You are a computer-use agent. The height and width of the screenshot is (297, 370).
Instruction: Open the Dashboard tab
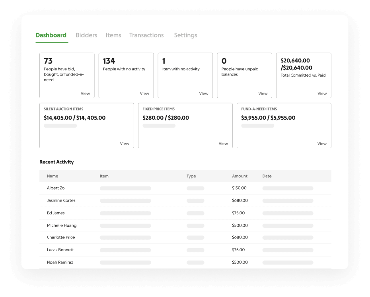51,35
